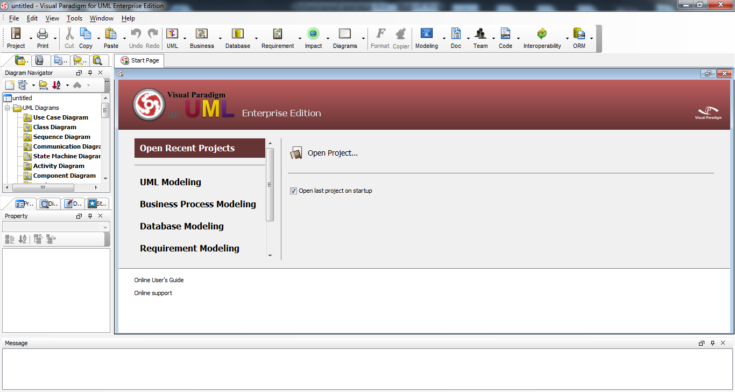Select Component Diagram in tree
Image resolution: width=735 pixels, height=392 pixels.
(x=65, y=176)
